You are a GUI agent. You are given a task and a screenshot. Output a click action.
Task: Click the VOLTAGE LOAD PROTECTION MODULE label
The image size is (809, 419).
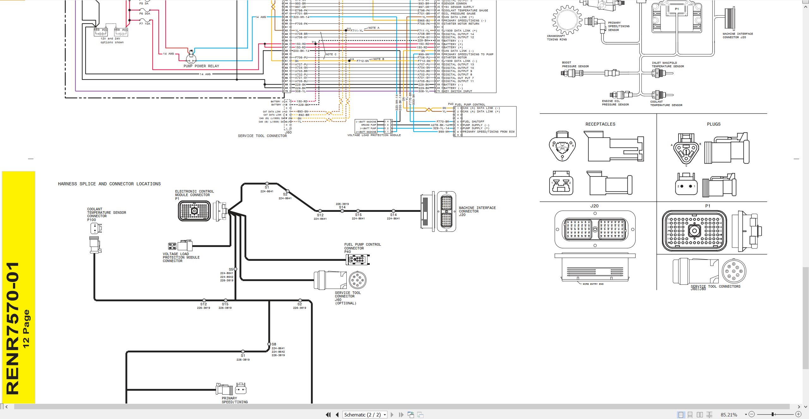(x=374, y=135)
